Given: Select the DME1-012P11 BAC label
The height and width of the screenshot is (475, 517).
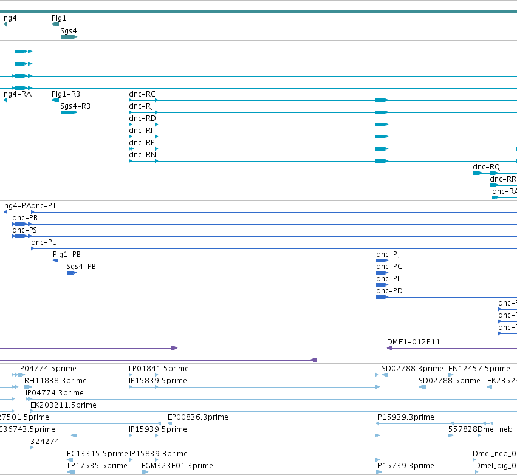Looking at the screenshot, I should point(414,342).
